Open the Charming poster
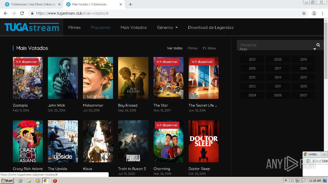The image size is (328, 184). pos(168,141)
